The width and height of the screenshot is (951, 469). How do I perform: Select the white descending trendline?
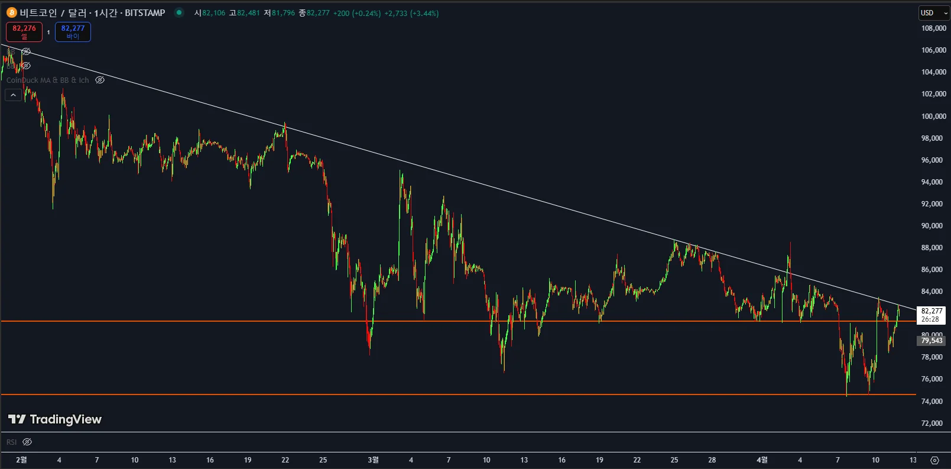(x=458, y=177)
